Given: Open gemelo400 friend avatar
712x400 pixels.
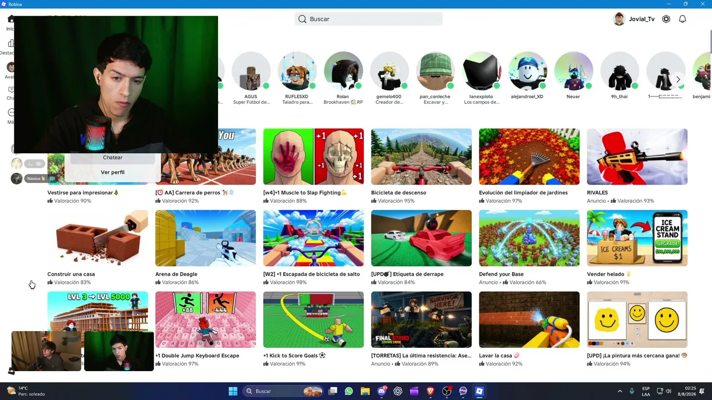Looking at the screenshot, I should pyautogui.click(x=389, y=71).
